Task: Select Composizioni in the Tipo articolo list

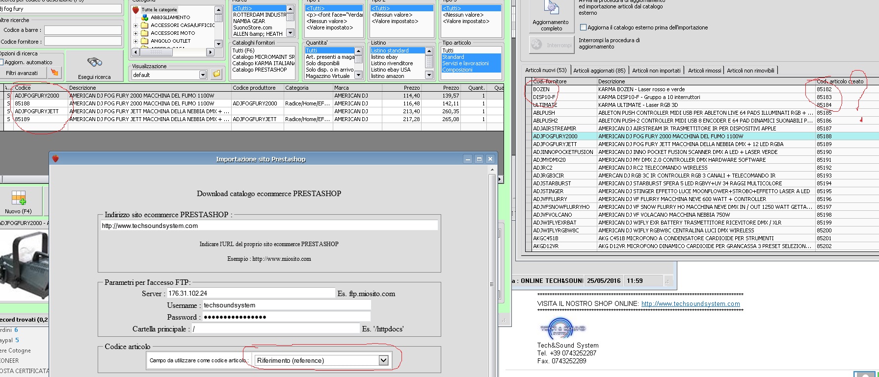Action: point(471,70)
